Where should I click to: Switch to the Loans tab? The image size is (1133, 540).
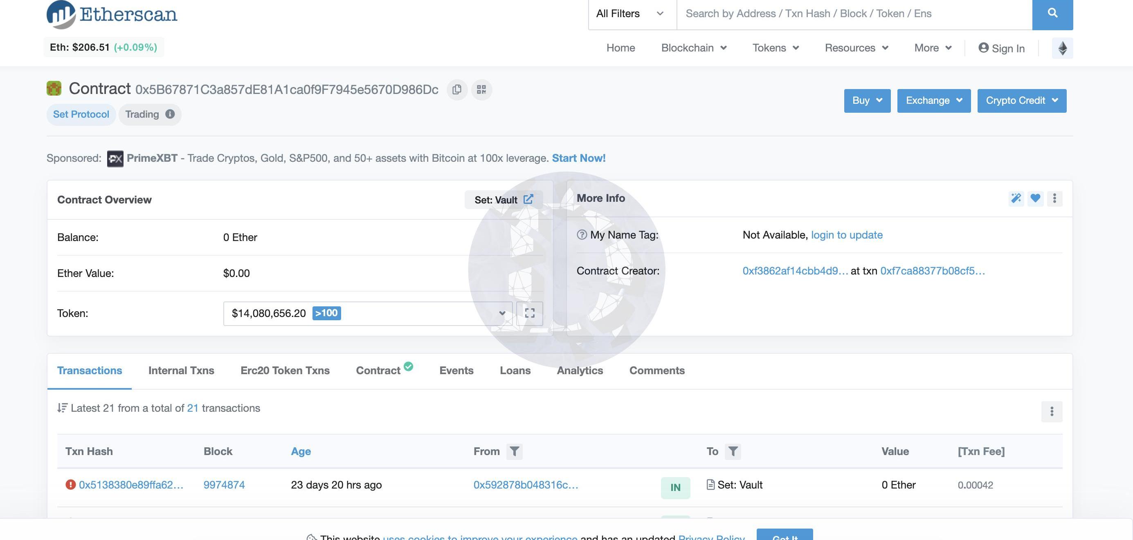tap(515, 370)
